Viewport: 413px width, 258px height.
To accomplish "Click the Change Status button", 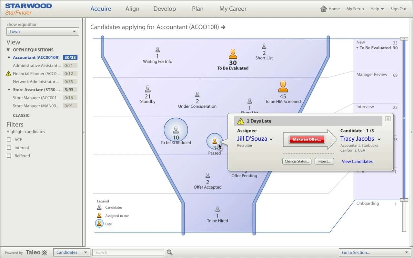I will coord(297,161).
